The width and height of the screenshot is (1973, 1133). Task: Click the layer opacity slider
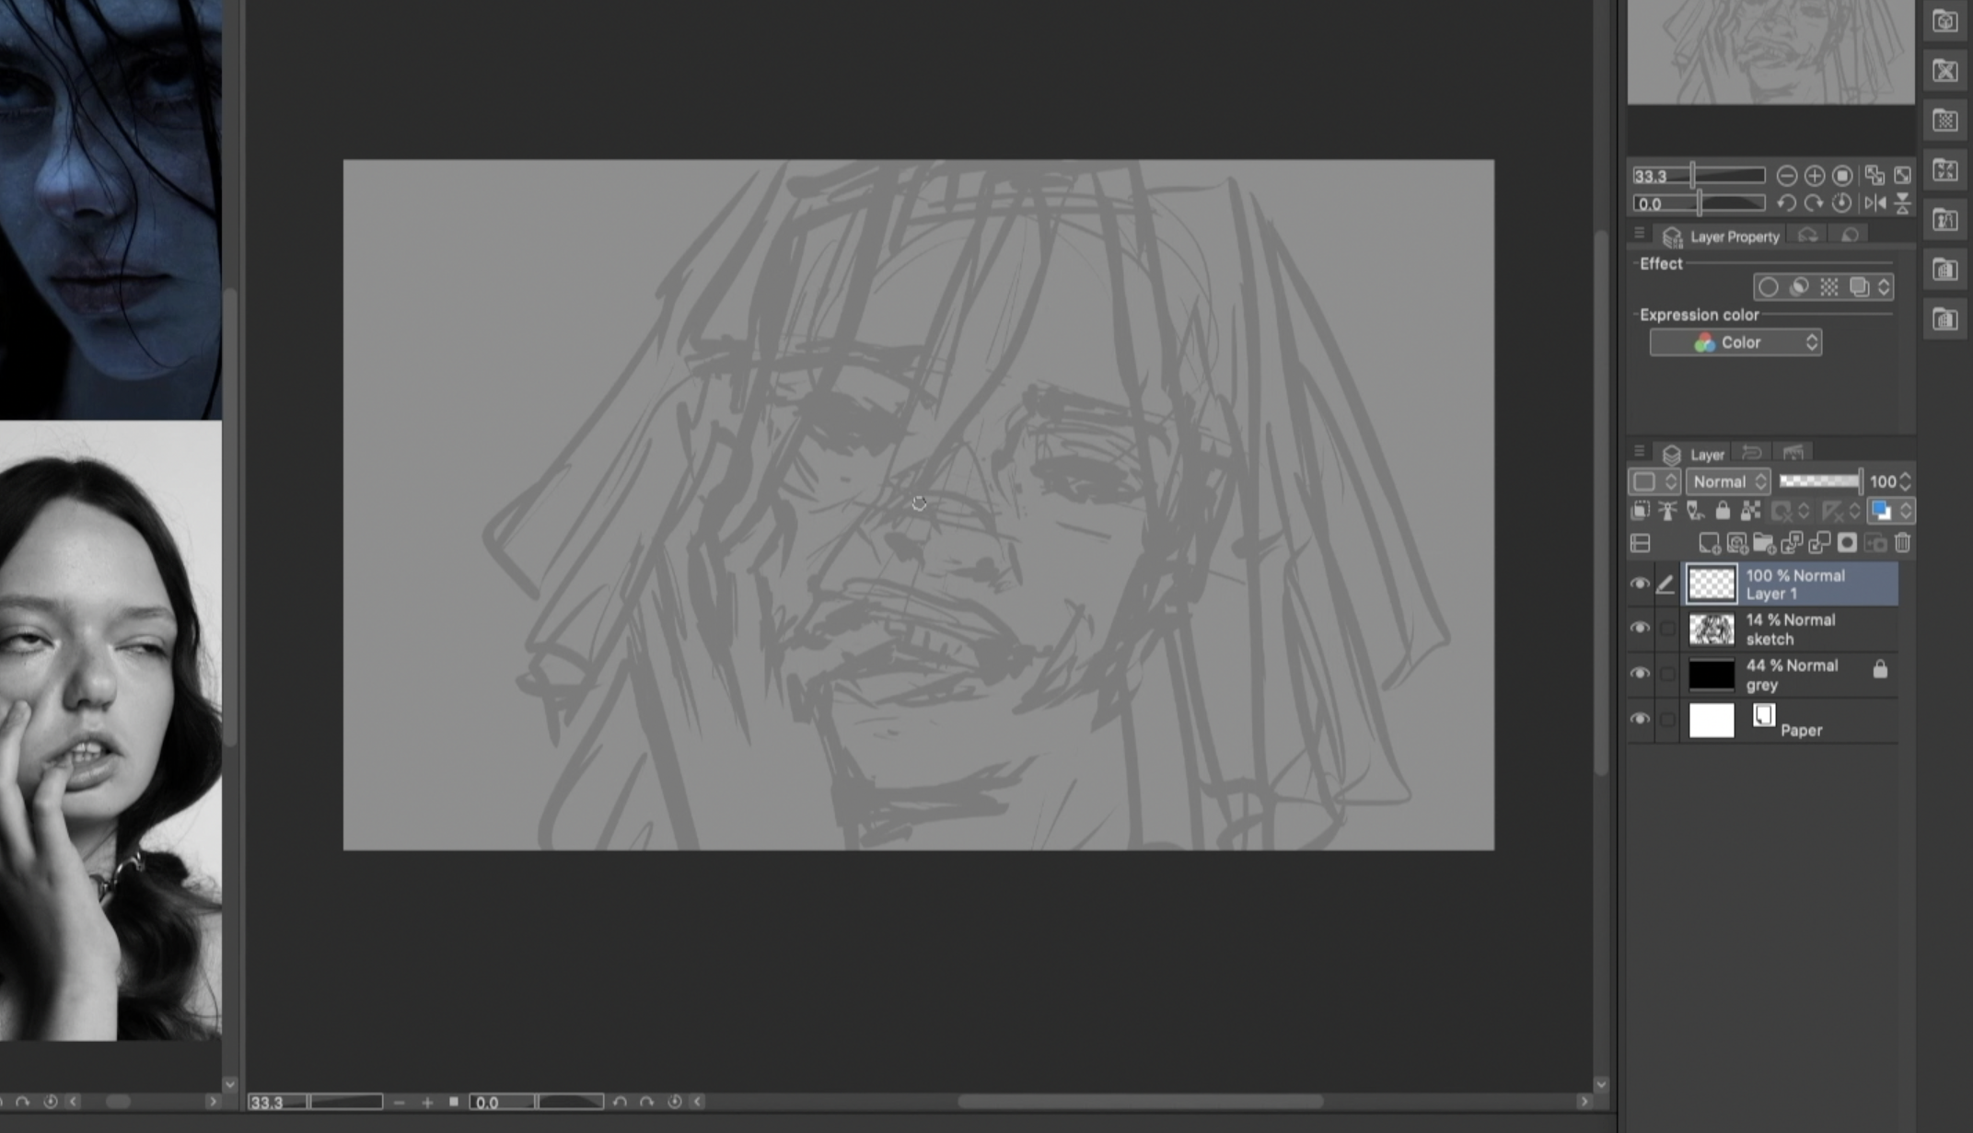[1819, 481]
